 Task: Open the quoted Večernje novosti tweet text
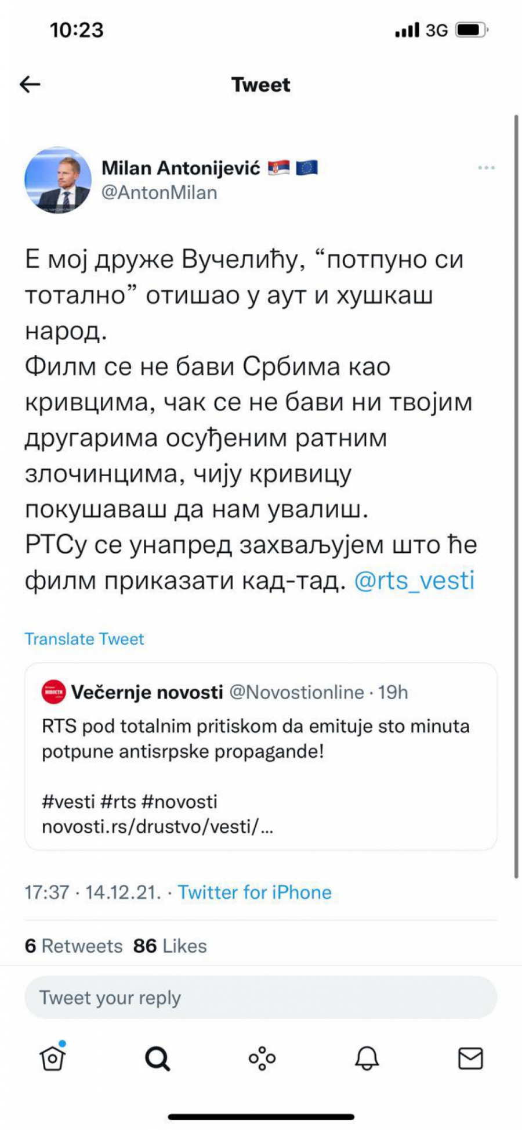pos(255,739)
